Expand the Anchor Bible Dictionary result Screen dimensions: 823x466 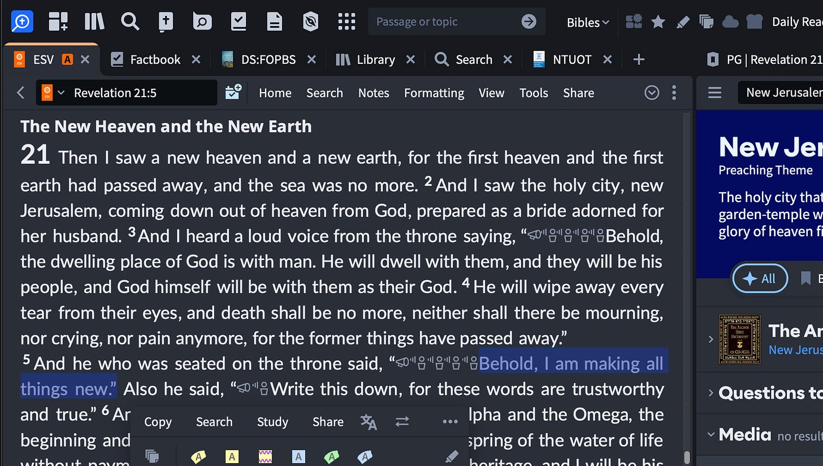point(710,339)
